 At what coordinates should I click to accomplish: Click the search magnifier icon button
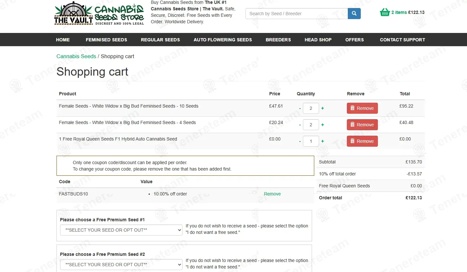[x=354, y=14]
